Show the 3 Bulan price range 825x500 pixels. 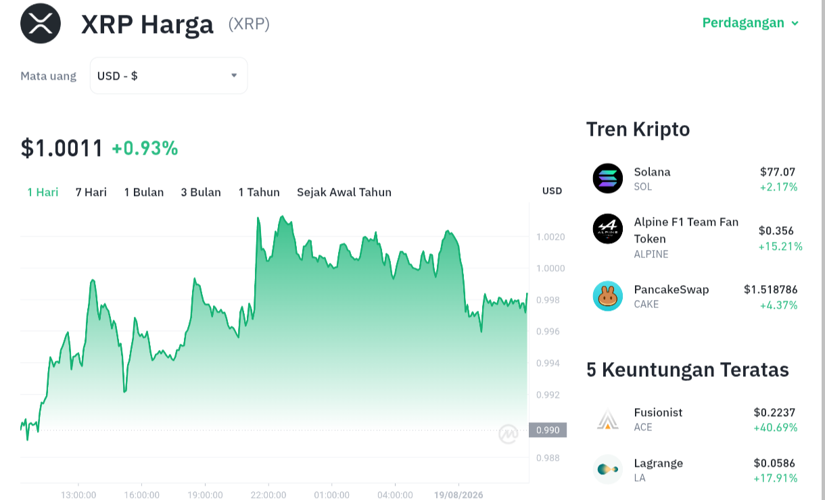201,192
